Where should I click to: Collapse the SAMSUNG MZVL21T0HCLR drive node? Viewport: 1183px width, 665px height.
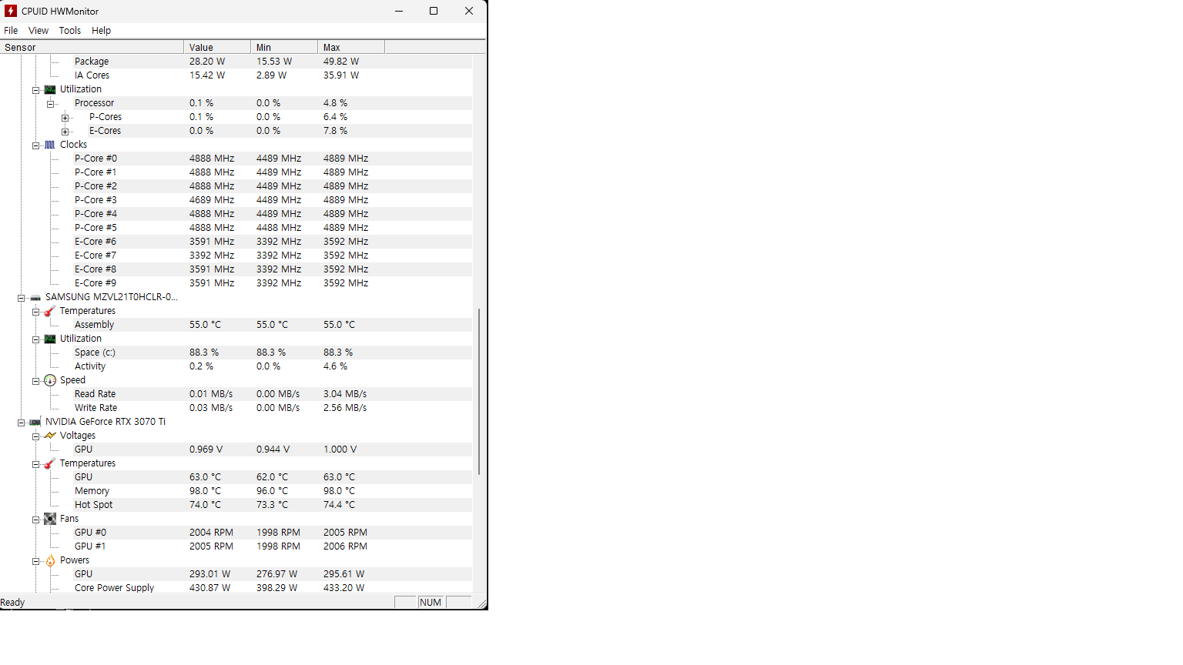[21, 298]
